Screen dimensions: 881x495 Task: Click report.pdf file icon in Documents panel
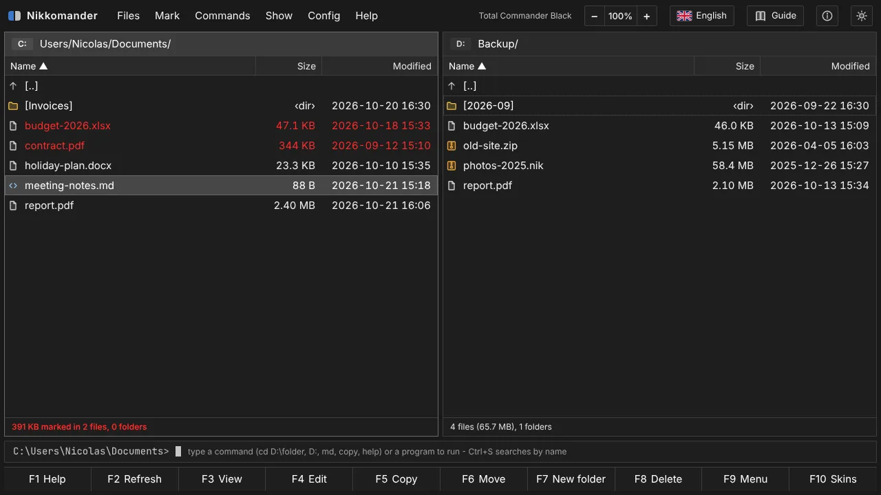point(13,206)
